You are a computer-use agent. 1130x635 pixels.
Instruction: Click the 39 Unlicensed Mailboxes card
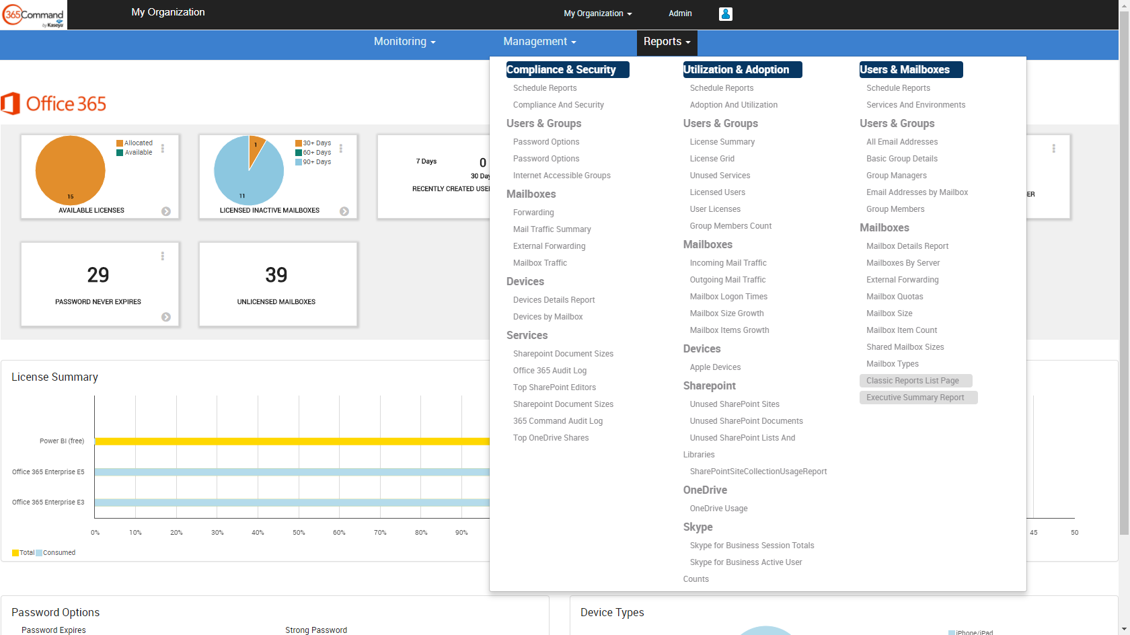278,285
